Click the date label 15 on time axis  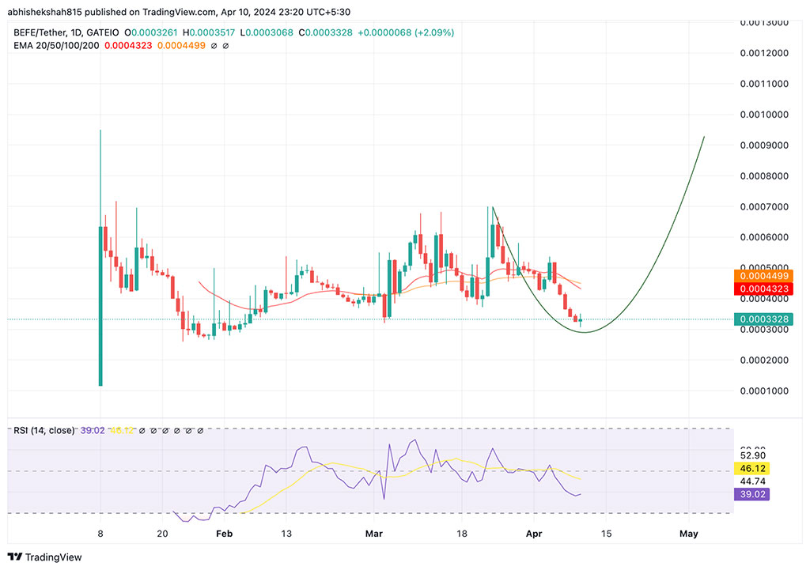[x=606, y=534]
